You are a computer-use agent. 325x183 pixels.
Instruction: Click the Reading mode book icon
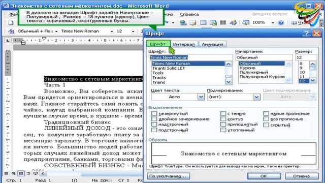tap(294, 23)
